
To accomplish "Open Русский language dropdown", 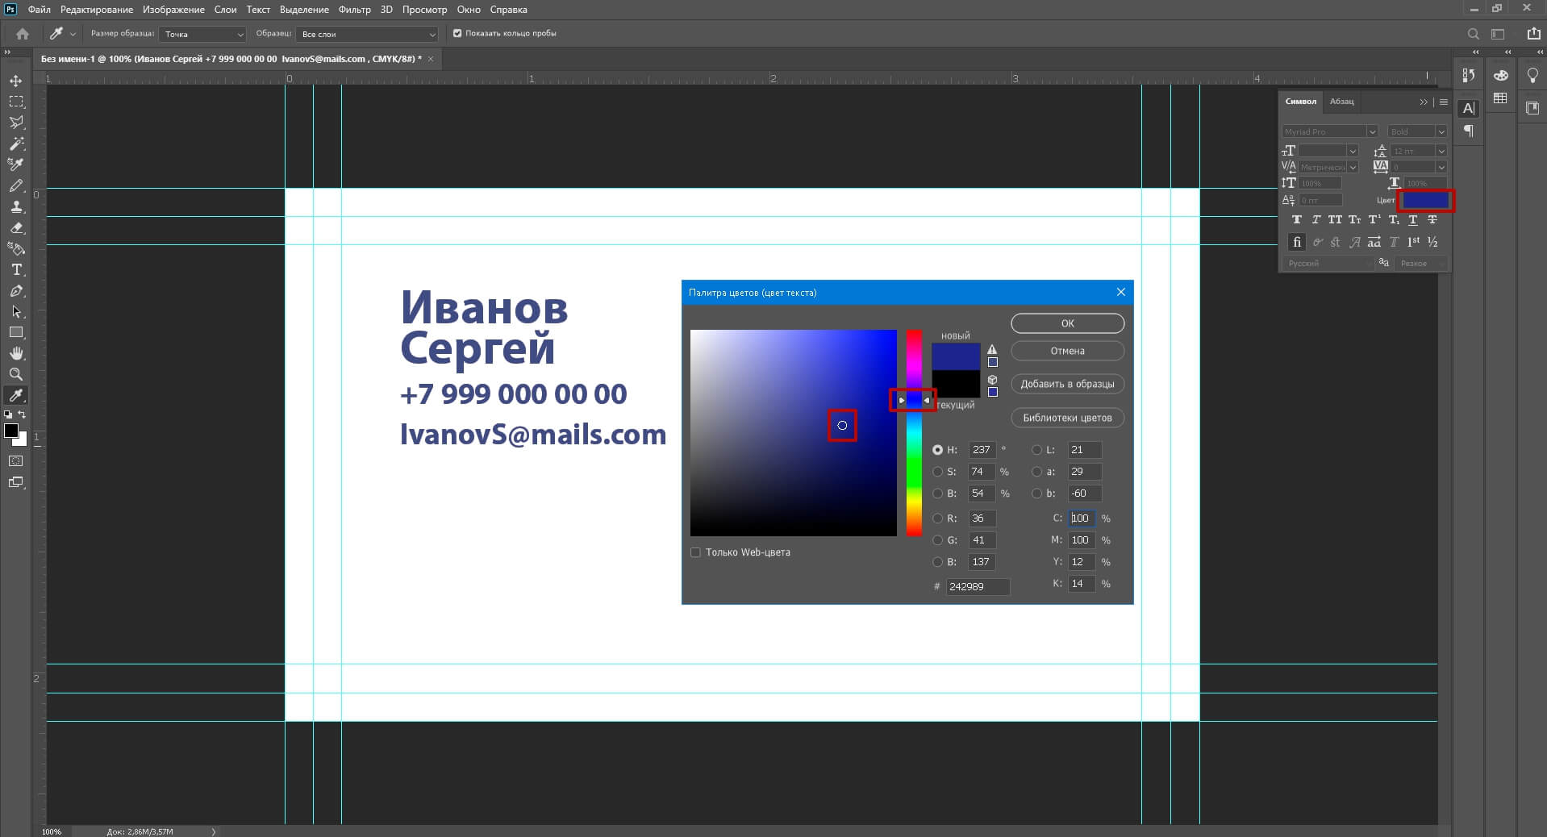I will coord(1328,263).
